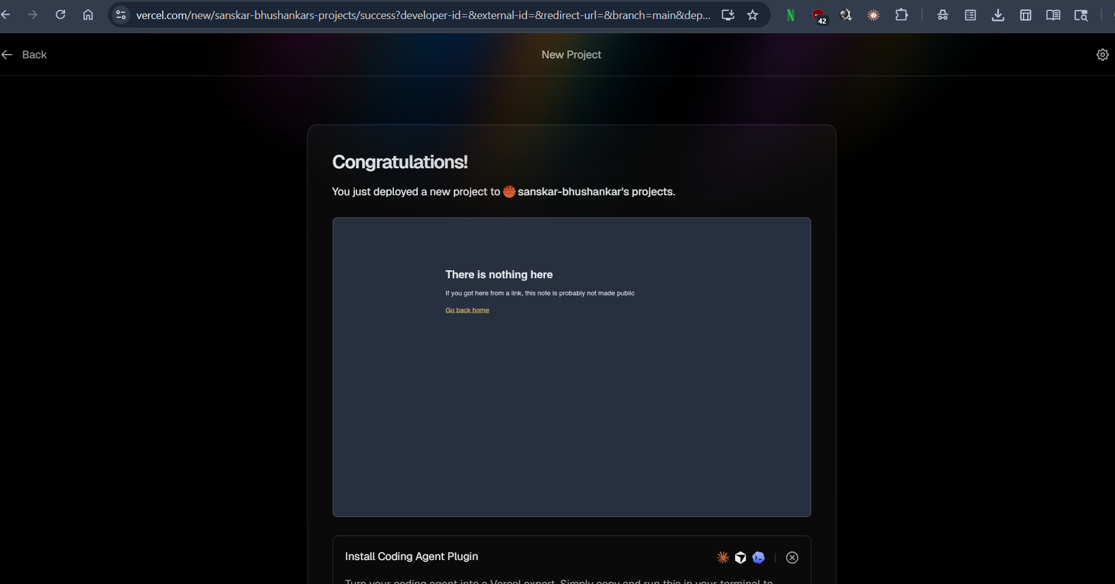Screen dimensions: 1115x584
Task: Click the column layout icon in browser toolbar
Action: pyautogui.click(x=1025, y=15)
